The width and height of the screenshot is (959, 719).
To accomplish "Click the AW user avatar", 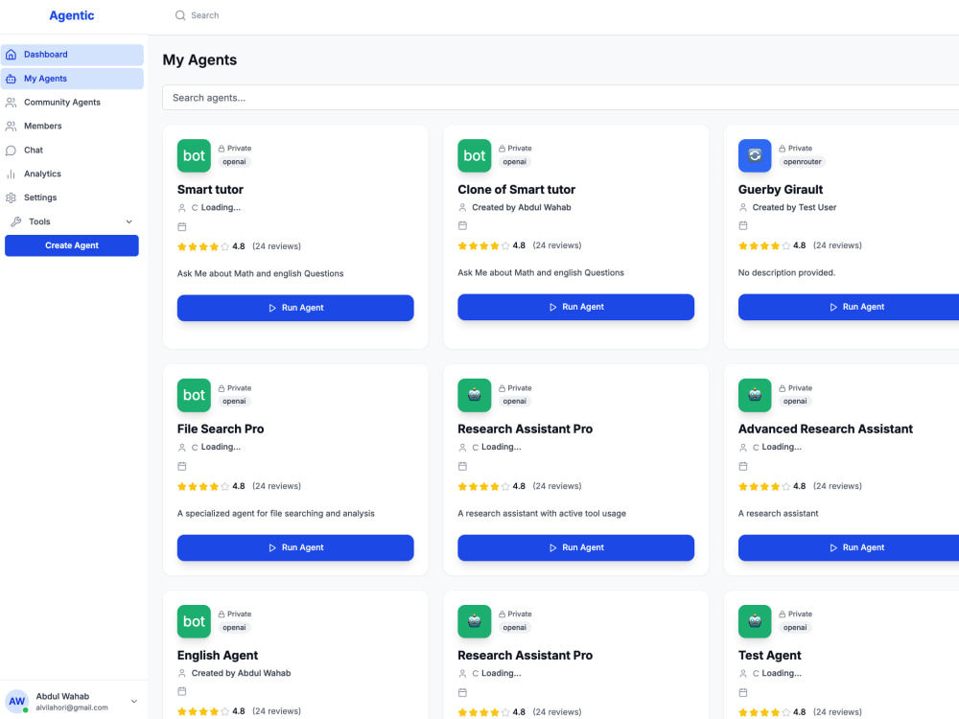I will click(x=16, y=702).
